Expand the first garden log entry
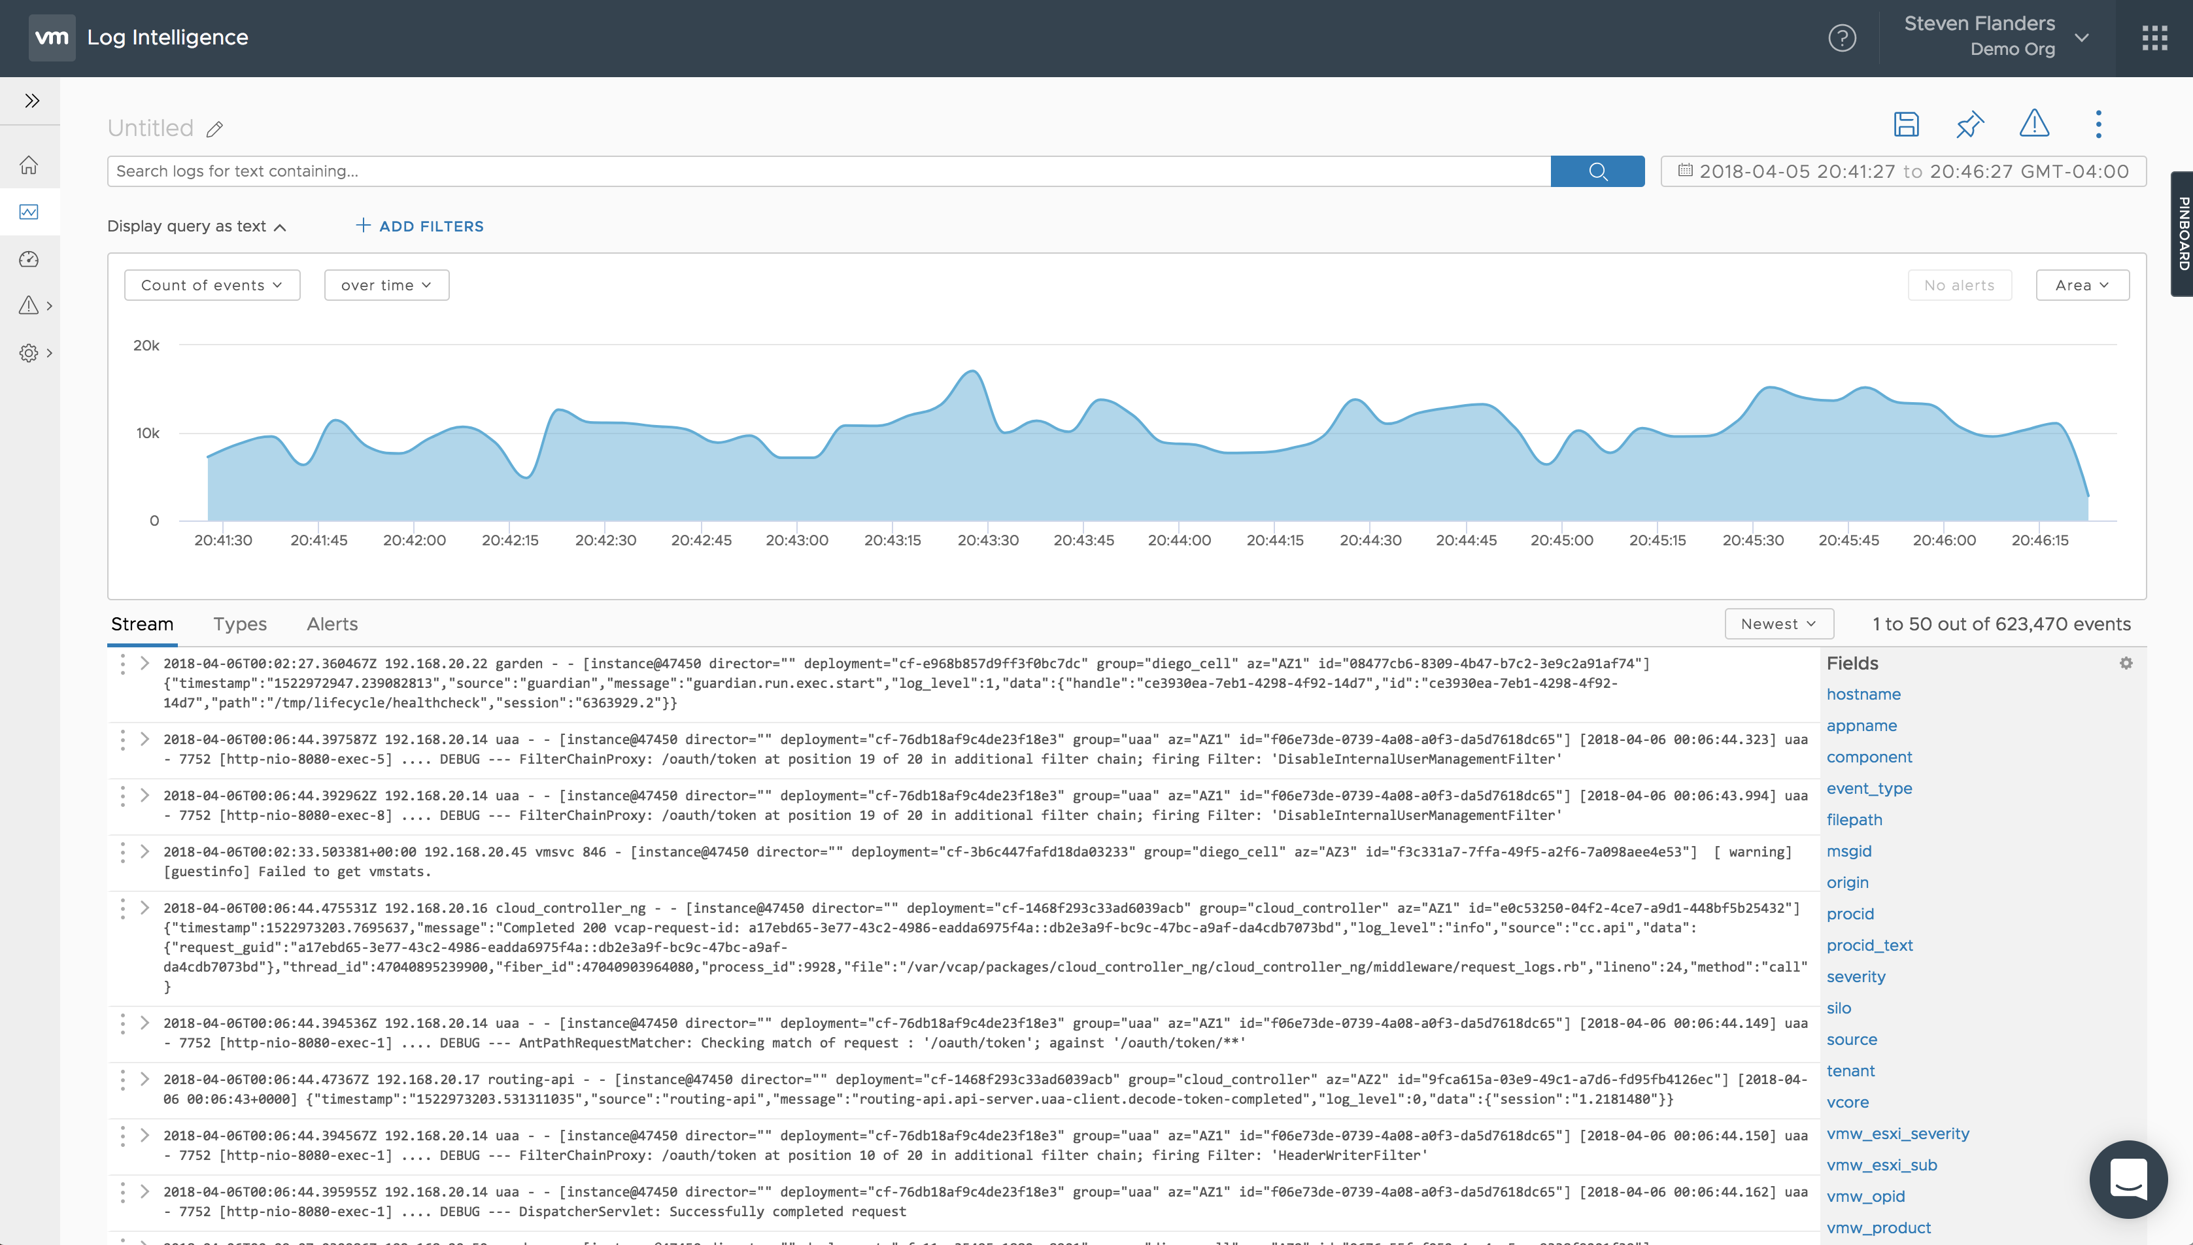 (144, 664)
